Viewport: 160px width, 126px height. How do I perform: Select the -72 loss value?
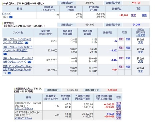point(116,41)
